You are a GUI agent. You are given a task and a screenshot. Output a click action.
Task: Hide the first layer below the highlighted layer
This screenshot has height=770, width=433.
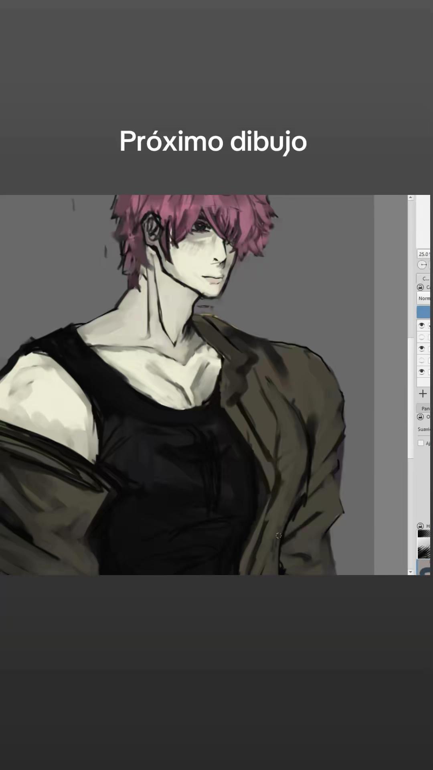(421, 325)
